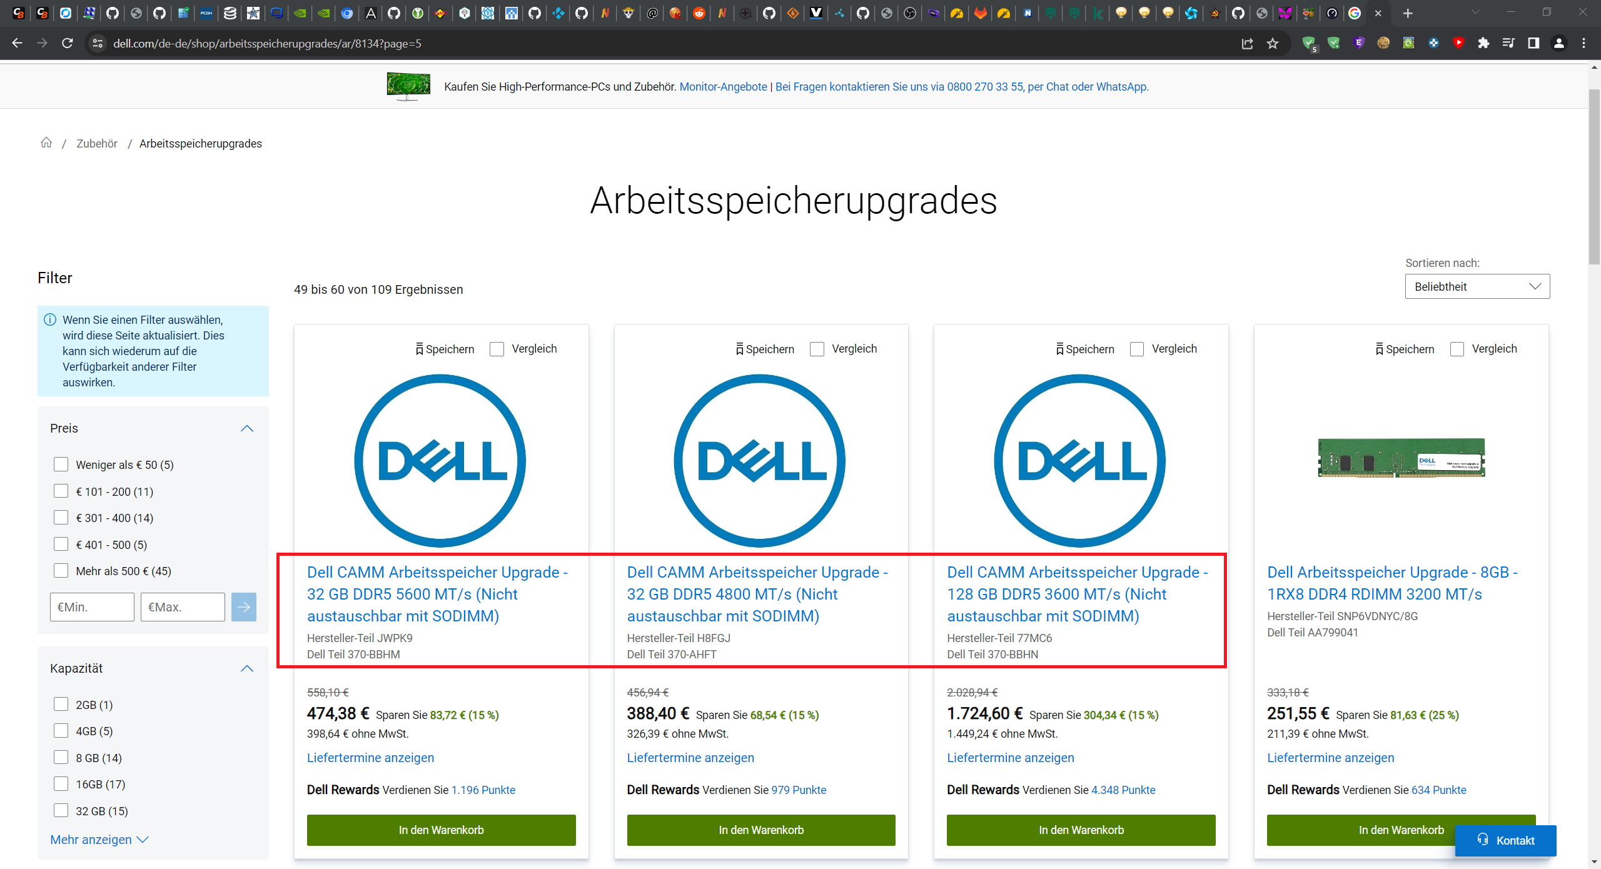The height and width of the screenshot is (869, 1601).
Task: Close the active browser tab
Action: coord(1378,13)
